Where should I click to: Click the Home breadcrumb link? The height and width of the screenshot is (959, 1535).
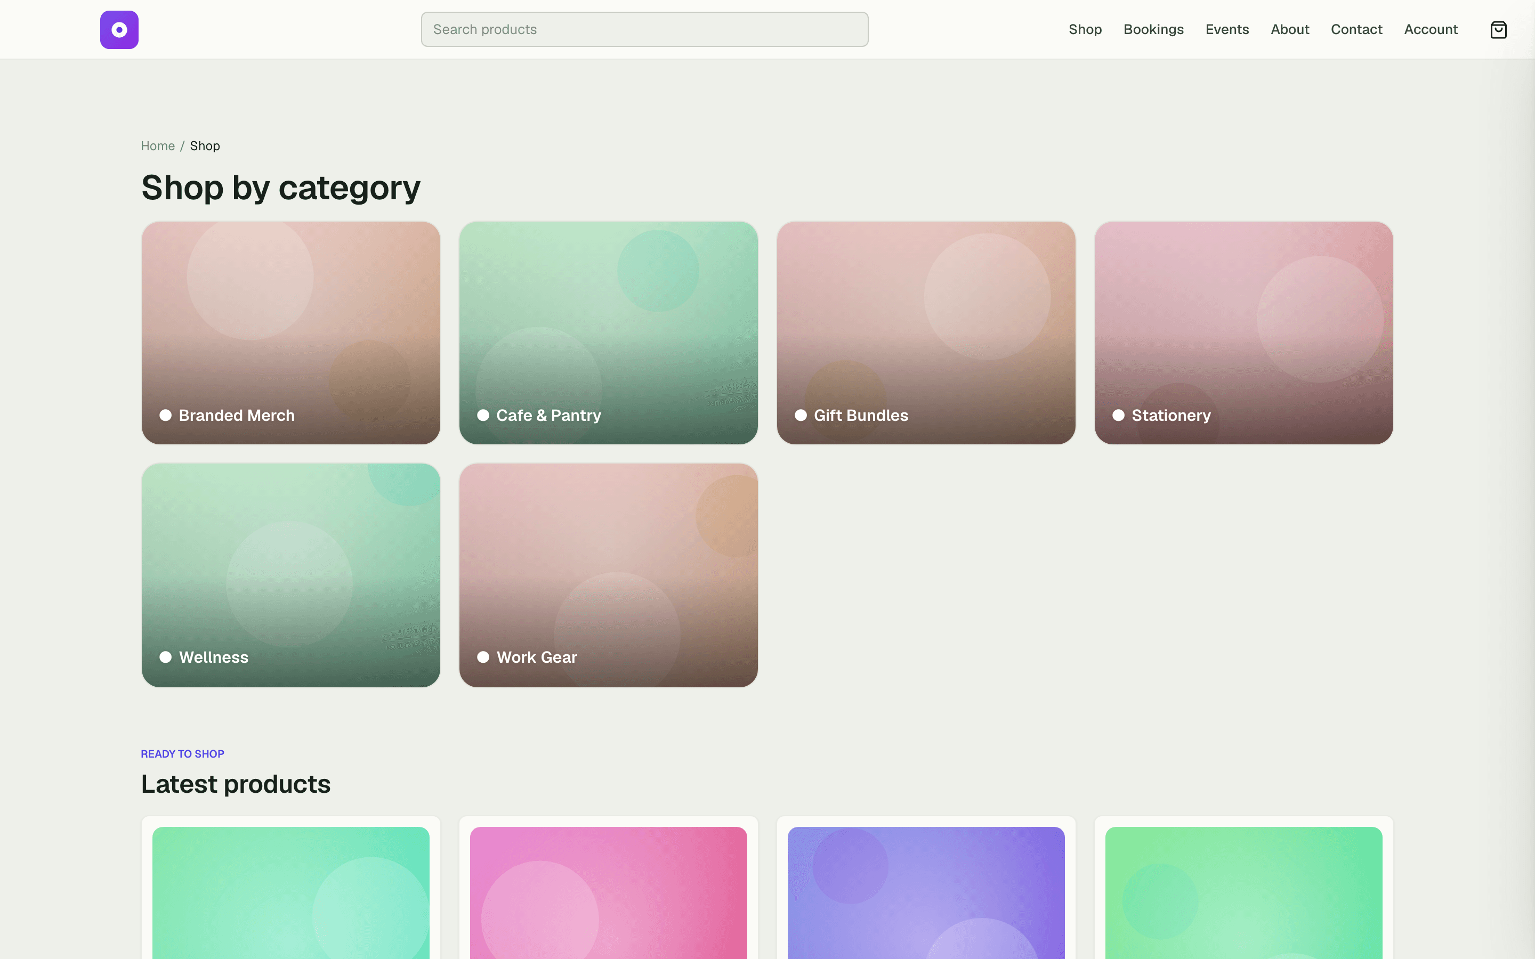coord(158,146)
